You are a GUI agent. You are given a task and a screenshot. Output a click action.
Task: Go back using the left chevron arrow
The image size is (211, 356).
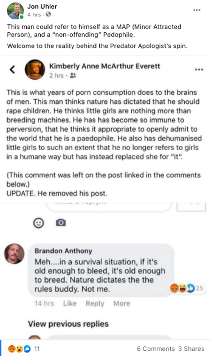[12, 69]
